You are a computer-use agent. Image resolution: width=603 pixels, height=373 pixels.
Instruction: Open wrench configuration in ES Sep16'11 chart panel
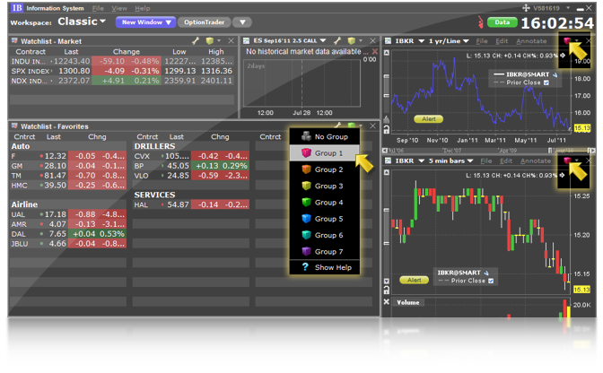tap(337, 40)
